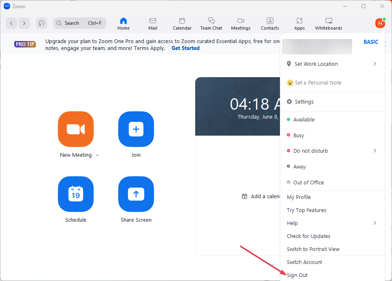Click Sign Out

pyautogui.click(x=332, y=275)
